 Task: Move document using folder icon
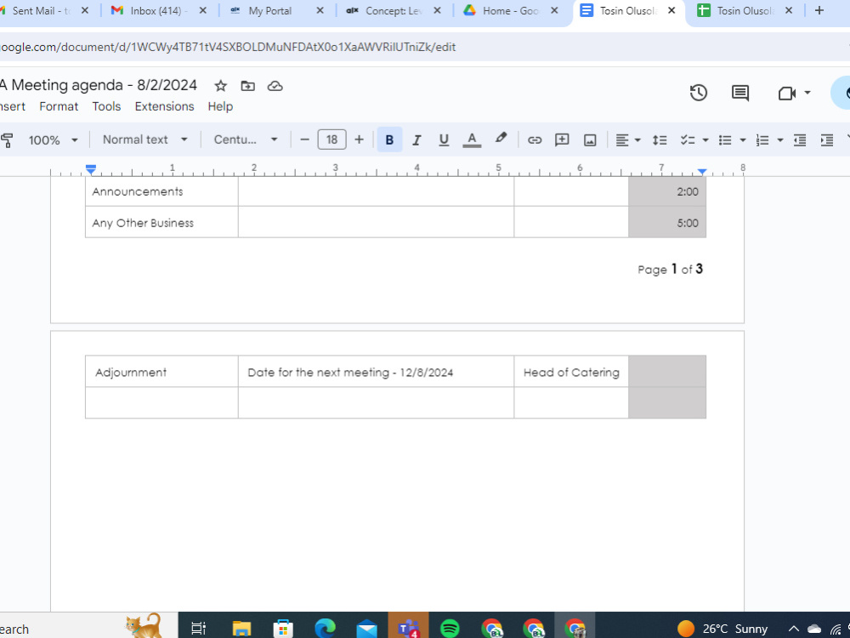[x=247, y=86]
